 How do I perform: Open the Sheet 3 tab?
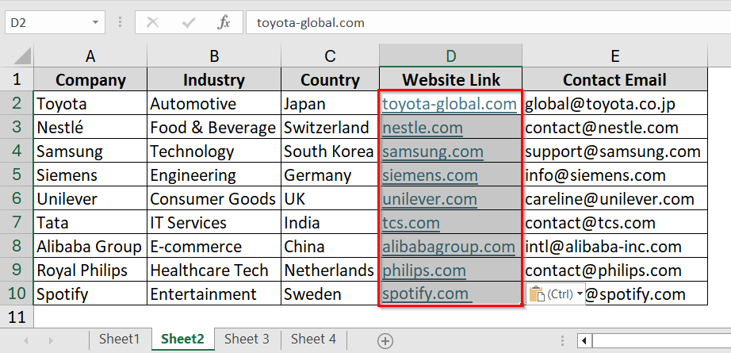[247, 339]
